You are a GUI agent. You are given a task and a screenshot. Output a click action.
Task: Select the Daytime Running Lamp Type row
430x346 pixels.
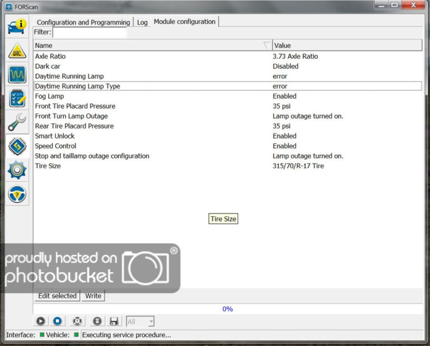point(228,86)
